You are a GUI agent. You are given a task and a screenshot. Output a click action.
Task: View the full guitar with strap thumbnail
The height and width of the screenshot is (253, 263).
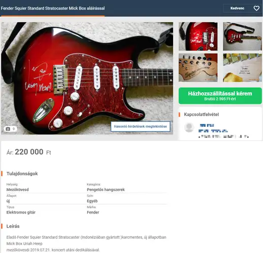[242, 37]
